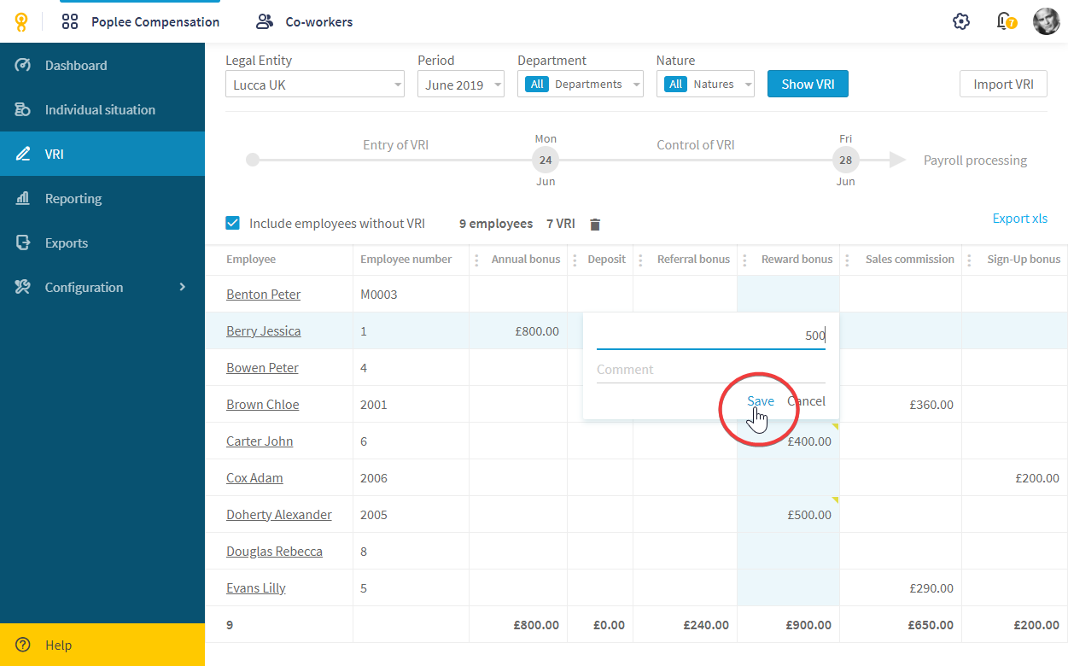Viewport: 1068px width, 666px height.
Task: Open Sign-Up bonus column options dots
Action: pos(970,260)
